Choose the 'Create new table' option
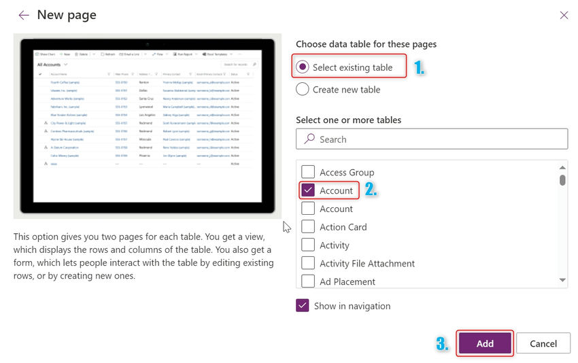578x363 pixels. click(x=303, y=89)
